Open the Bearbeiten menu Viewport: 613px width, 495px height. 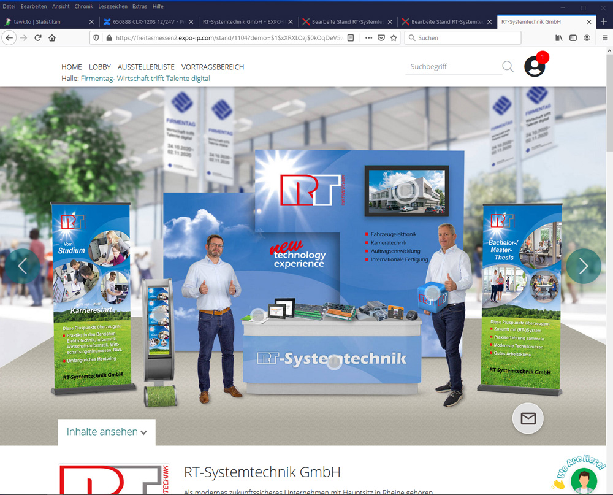coord(34,6)
